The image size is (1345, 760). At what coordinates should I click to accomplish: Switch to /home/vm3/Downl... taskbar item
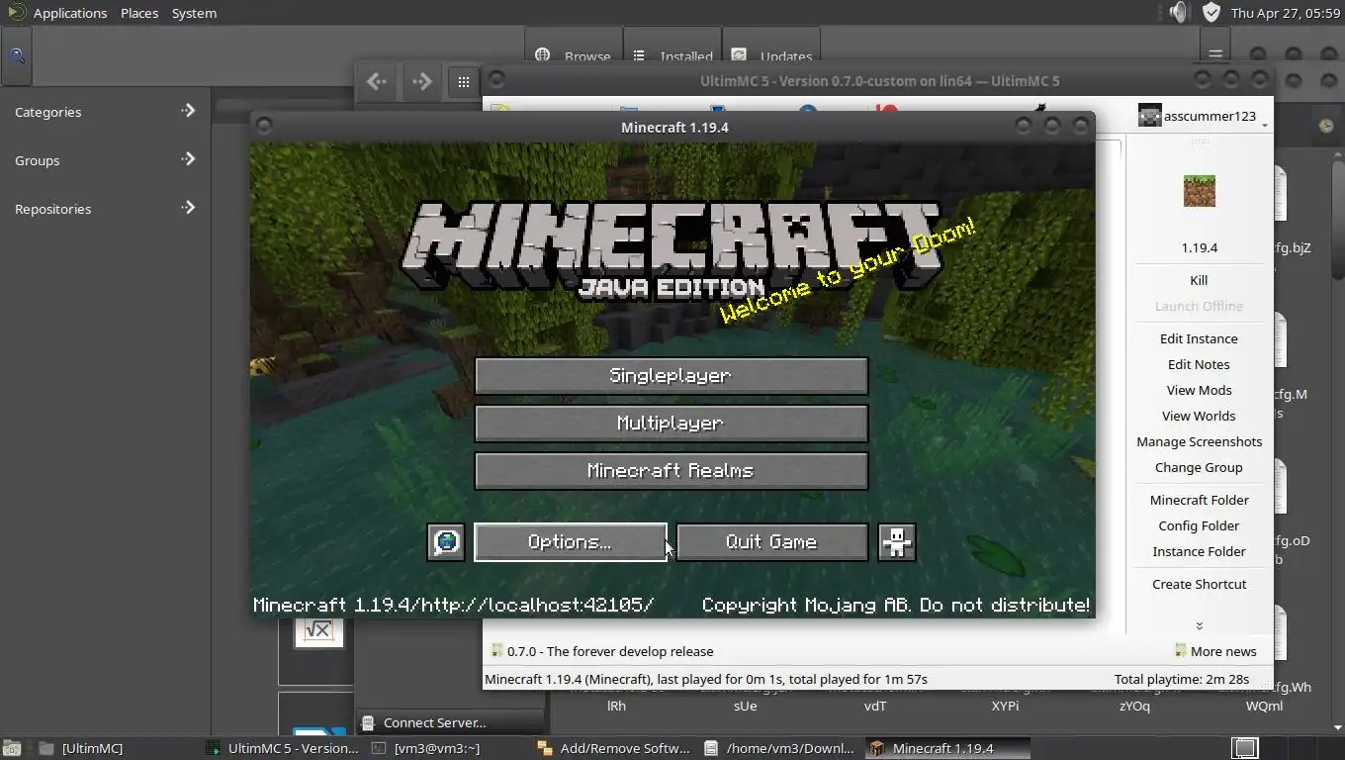point(780,748)
